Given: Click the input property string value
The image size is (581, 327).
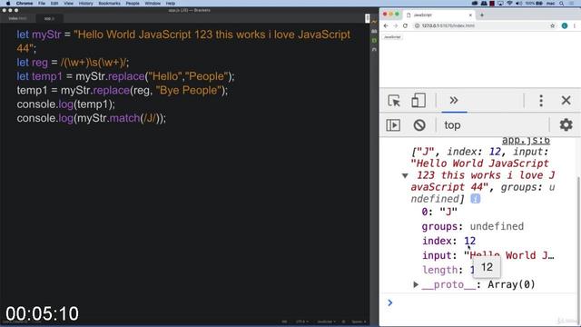Looking at the screenshot, I should [509, 255].
